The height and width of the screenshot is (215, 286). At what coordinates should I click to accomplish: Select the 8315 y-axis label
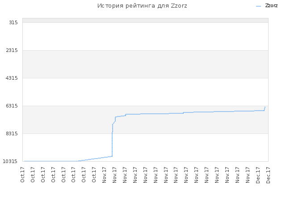(12, 133)
